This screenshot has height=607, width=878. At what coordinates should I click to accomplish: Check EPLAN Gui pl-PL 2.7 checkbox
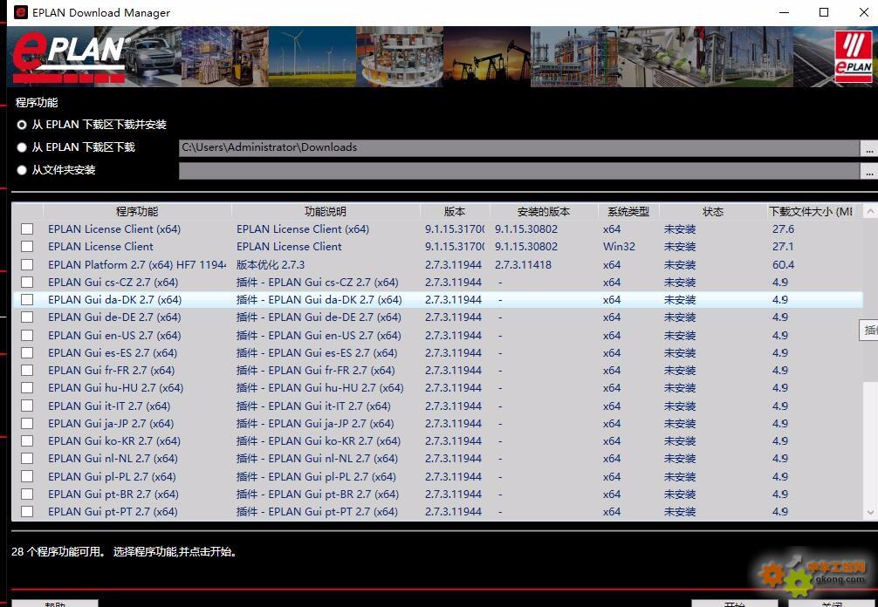click(27, 477)
